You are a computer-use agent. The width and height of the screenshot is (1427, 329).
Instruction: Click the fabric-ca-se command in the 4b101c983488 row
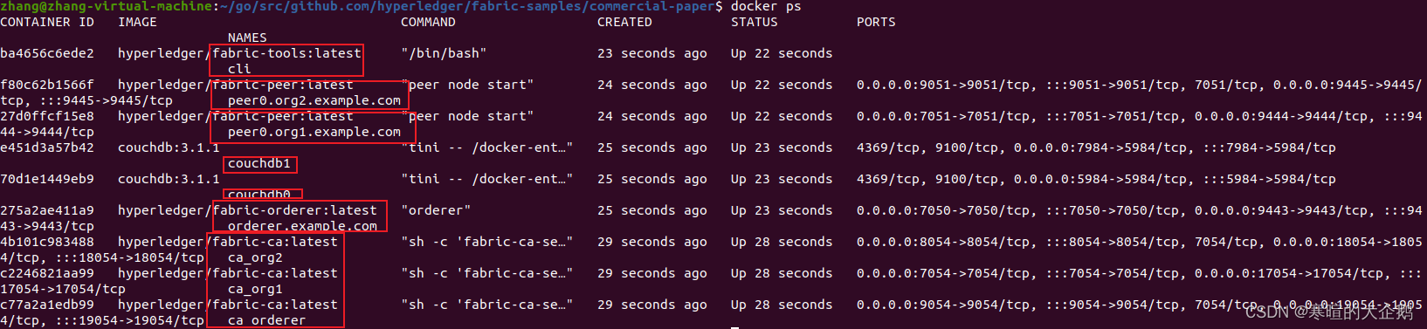click(x=487, y=242)
